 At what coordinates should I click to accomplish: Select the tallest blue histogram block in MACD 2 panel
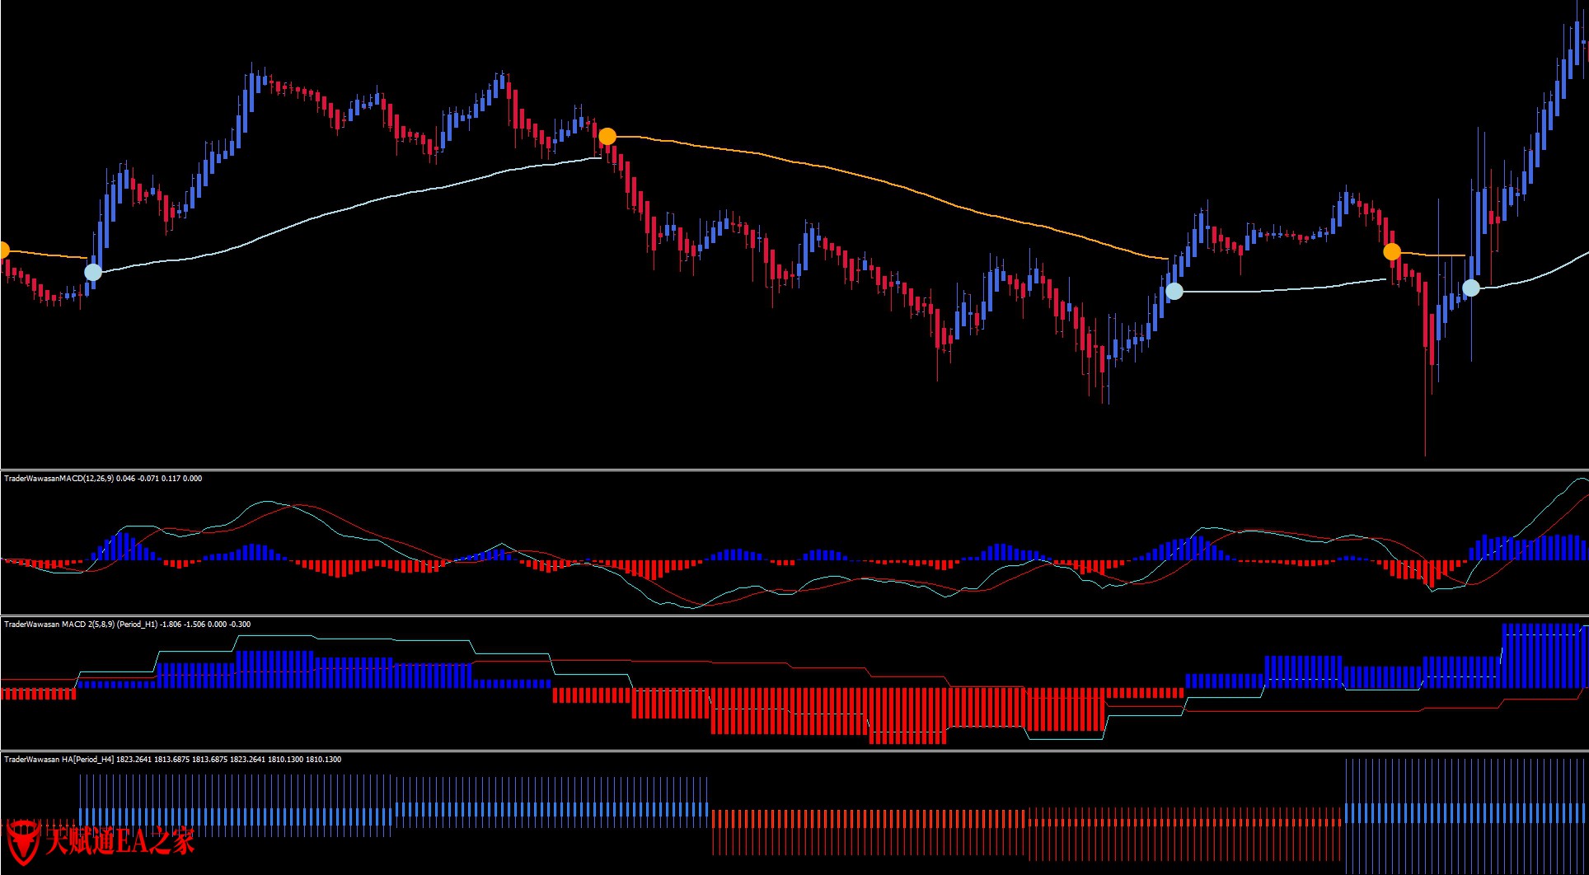point(1543,657)
